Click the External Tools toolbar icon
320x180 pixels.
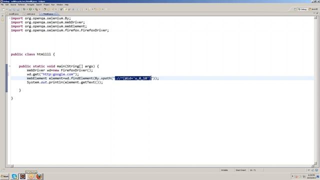pyautogui.click(x=36, y=9)
